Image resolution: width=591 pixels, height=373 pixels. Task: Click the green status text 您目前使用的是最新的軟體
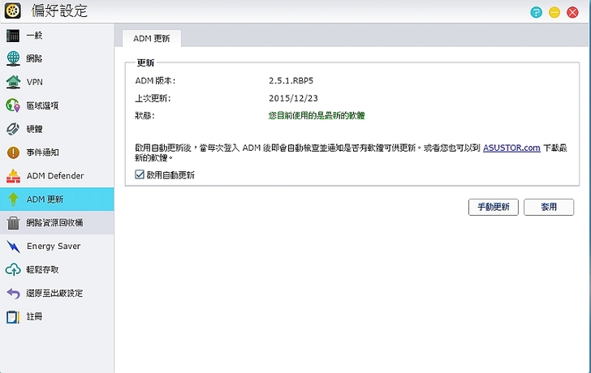pos(317,116)
